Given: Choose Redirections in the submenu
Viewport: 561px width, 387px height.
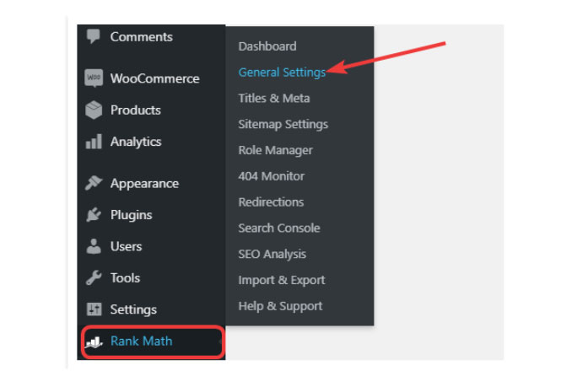Looking at the screenshot, I should coord(271,202).
